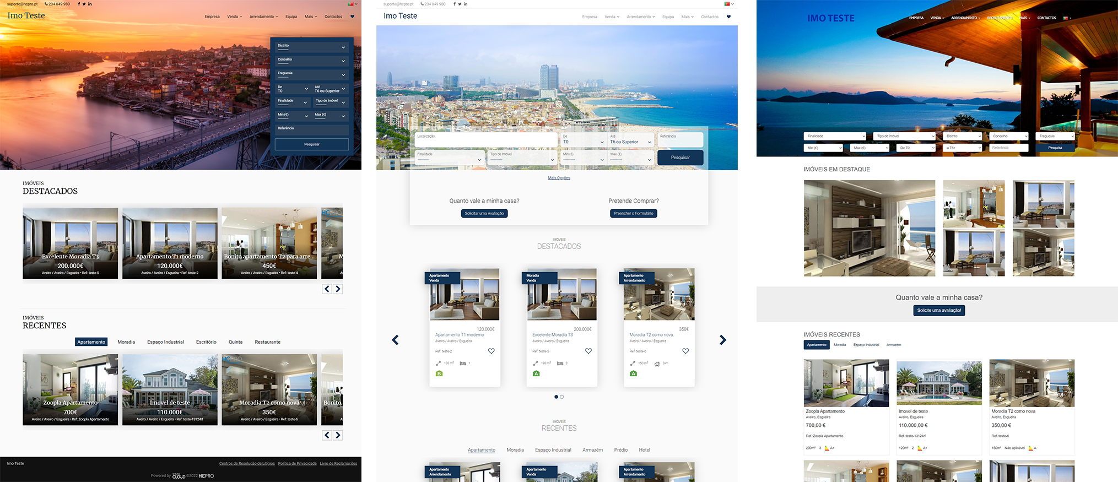
Task: Select the Moradia tab under Recentes, left template
Action: [126, 342]
